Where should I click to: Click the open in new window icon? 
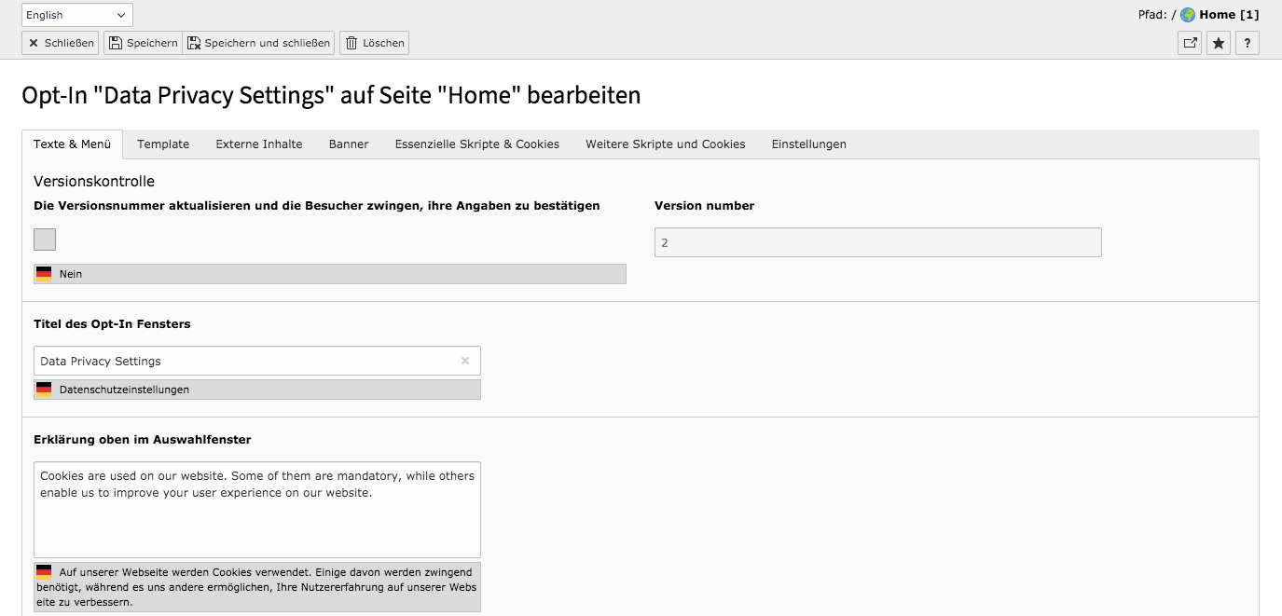coord(1190,43)
